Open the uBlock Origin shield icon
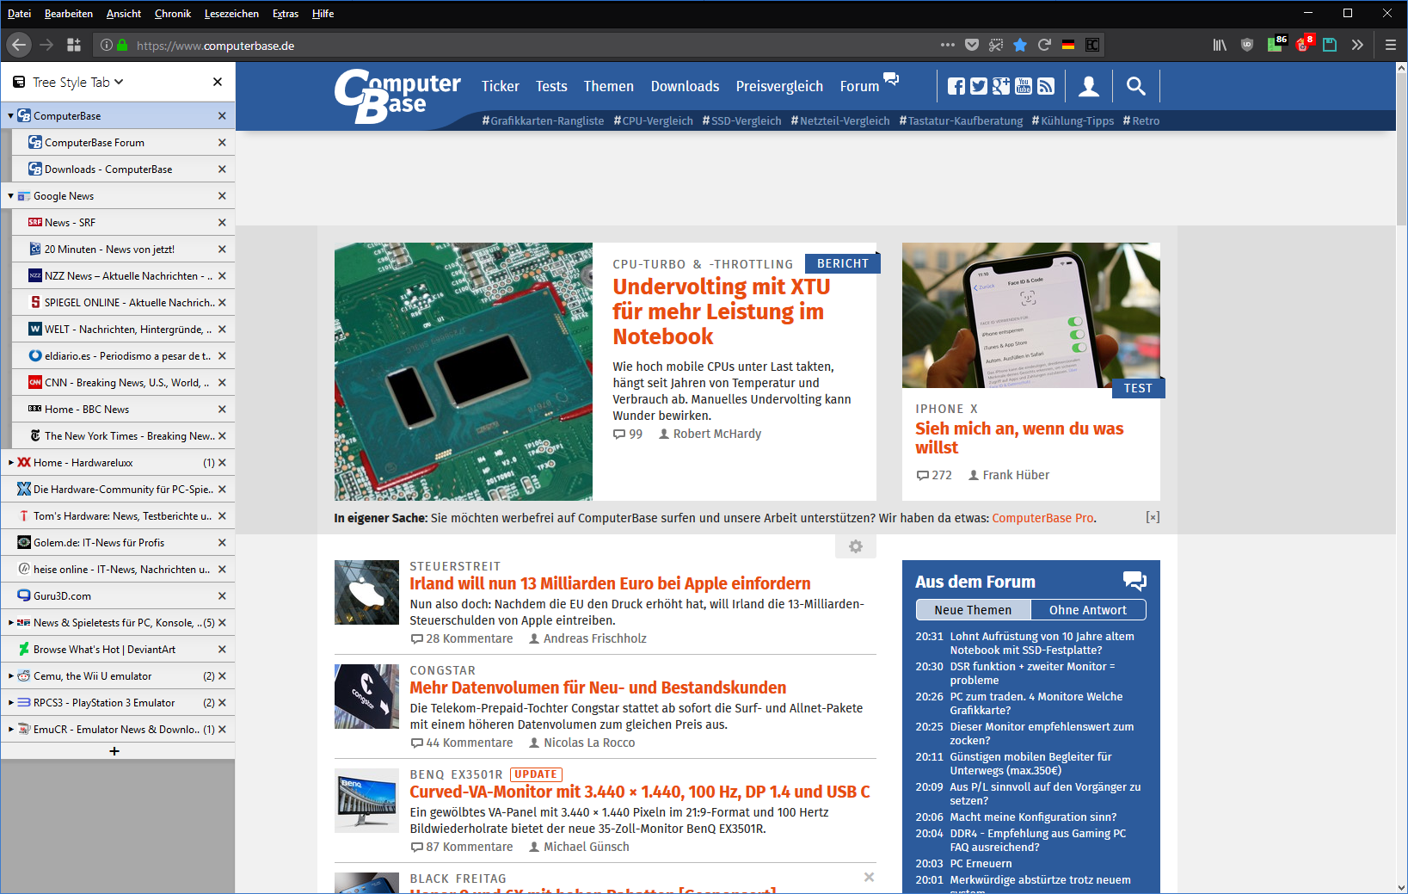1408x894 pixels. click(1247, 45)
